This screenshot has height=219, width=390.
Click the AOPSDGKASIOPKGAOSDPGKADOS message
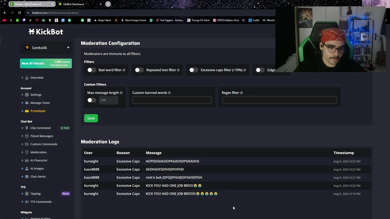click(x=172, y=161)
